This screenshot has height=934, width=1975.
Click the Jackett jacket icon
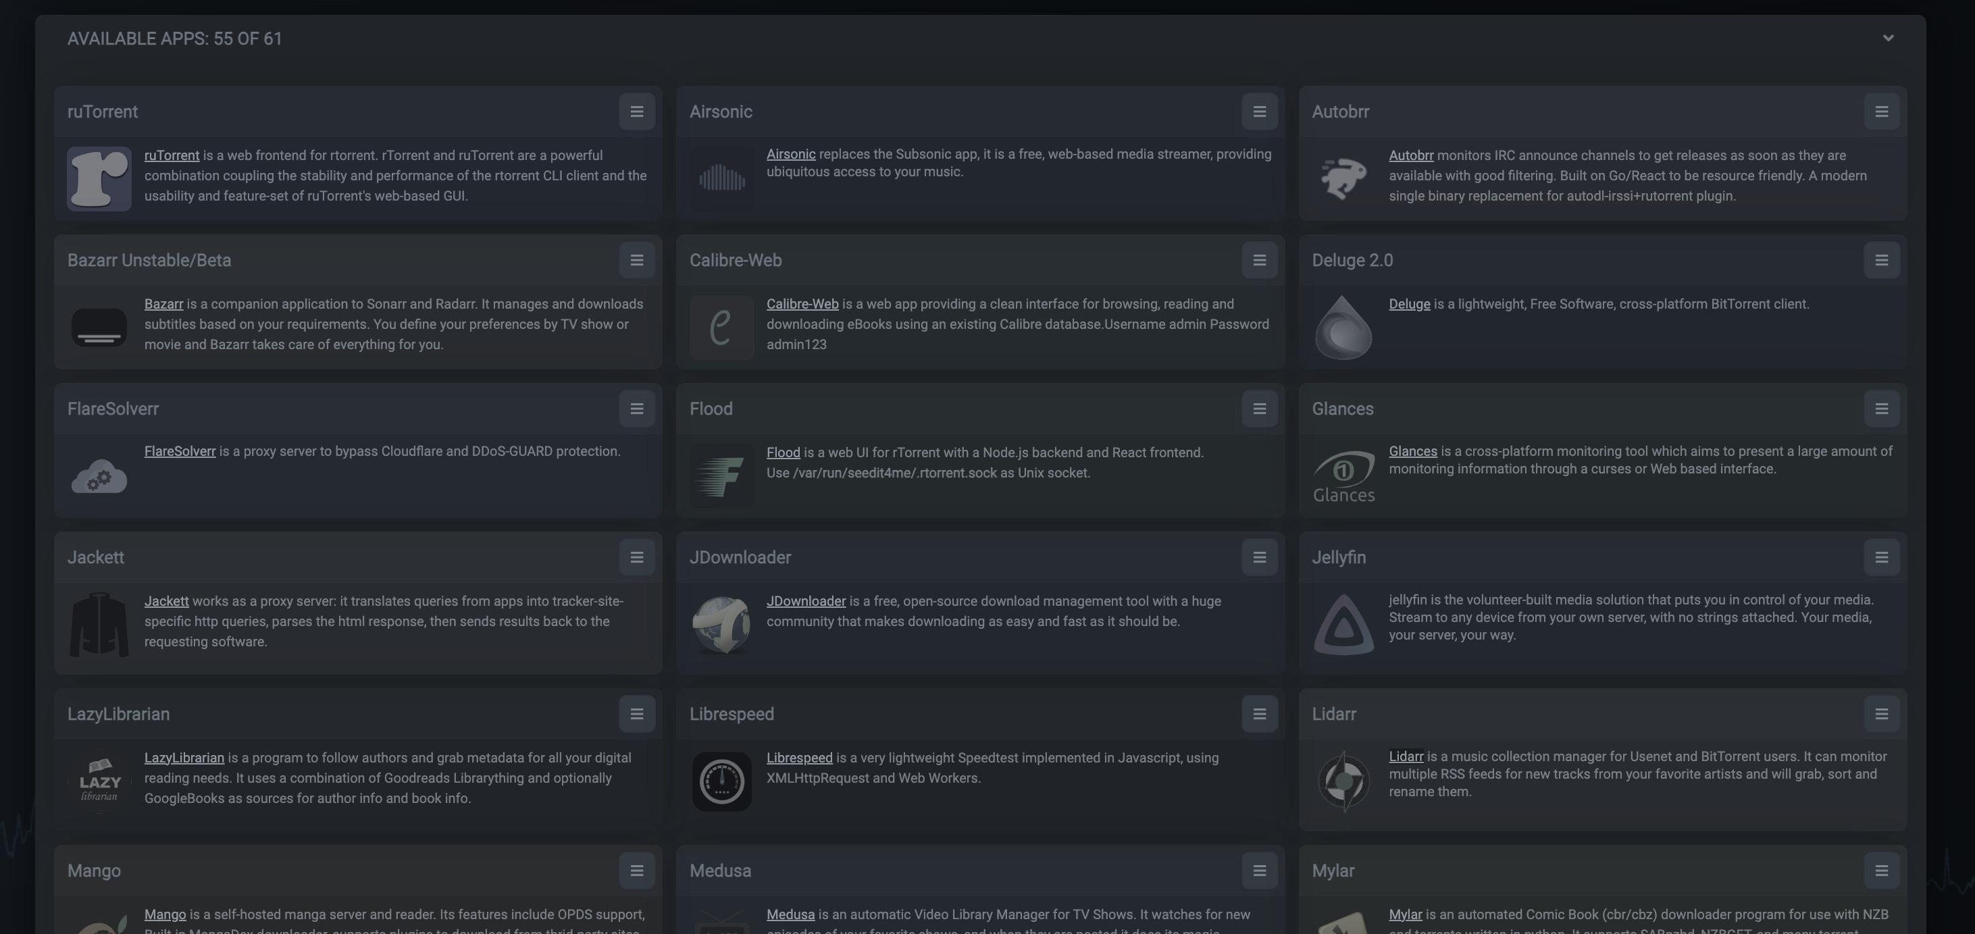pyautogui.click(x=99, y=624)
